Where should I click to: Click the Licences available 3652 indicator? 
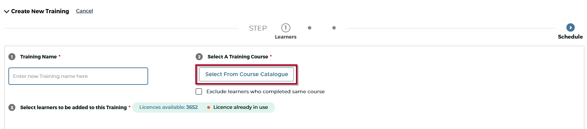tap(168, 107)
